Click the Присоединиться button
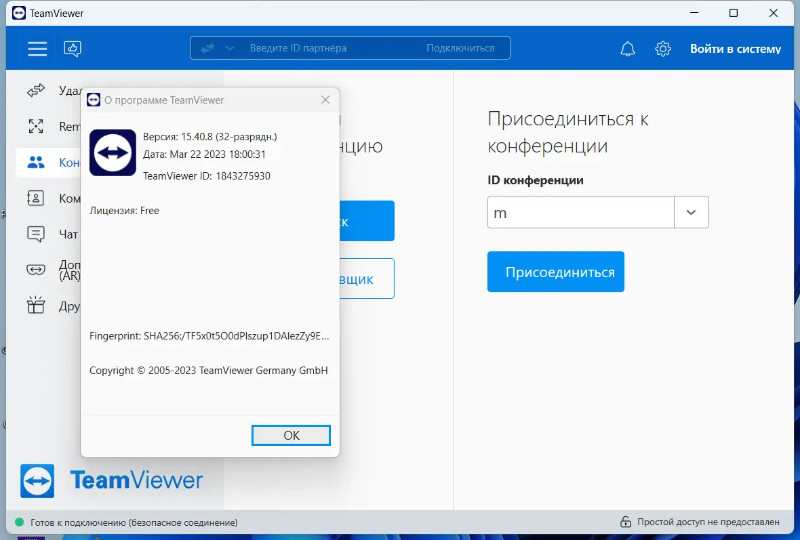The image size is (800, 540). click(x=556, y=272)
